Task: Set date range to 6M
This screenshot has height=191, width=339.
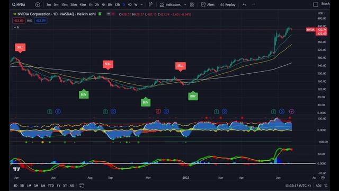Action: tap(43, 186)
